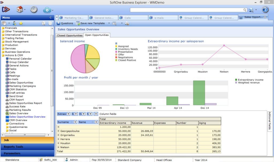
Task: Switch to Closed Opportunities tab
Action: coord(70,35)
